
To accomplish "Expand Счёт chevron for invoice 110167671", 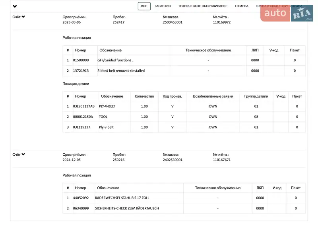I will click(23, 154).
